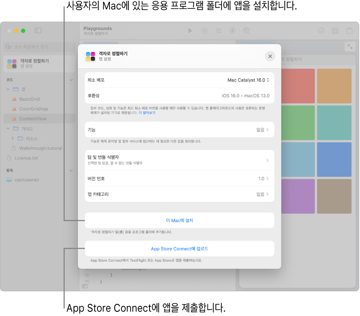Click the blue color tile in preview

334,159
